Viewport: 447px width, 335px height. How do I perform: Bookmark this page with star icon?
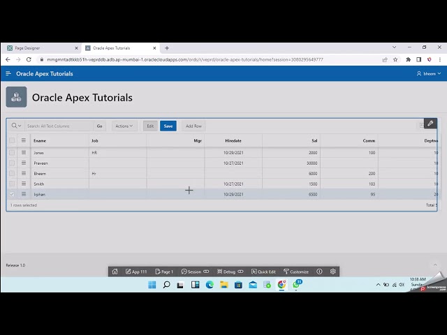pyautogui.click(x=395, y=59)
